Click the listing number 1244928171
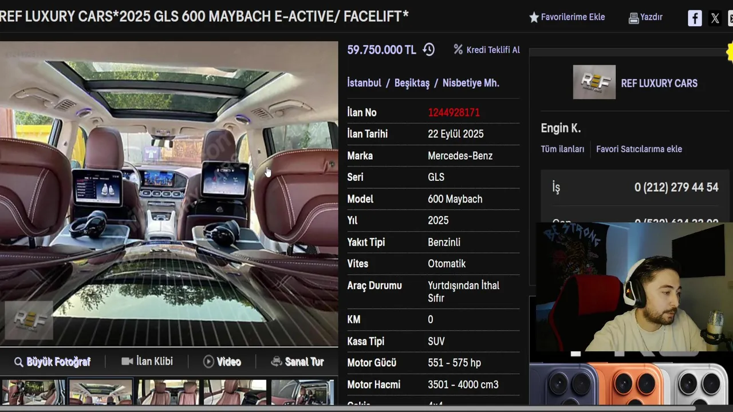 [x=454, y=113]
